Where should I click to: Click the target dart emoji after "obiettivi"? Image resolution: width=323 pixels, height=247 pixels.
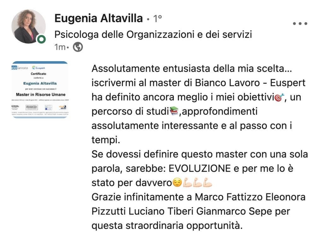click(280, 97)
